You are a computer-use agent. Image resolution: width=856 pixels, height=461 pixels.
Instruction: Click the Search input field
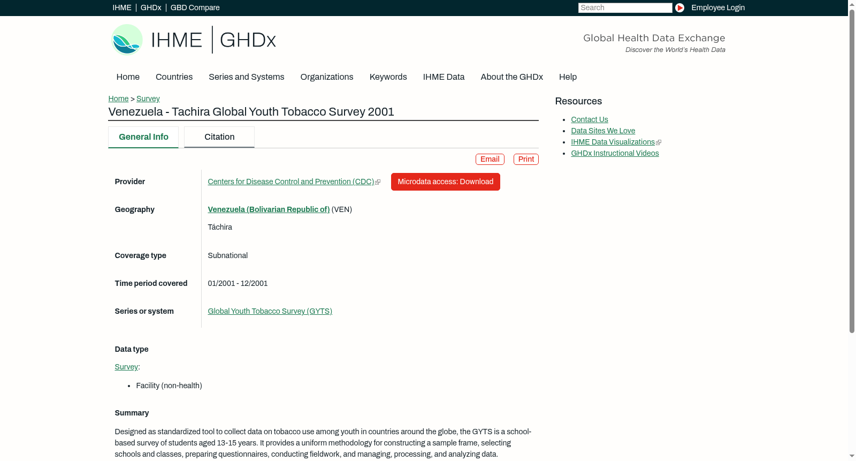(x=625, y=7)
